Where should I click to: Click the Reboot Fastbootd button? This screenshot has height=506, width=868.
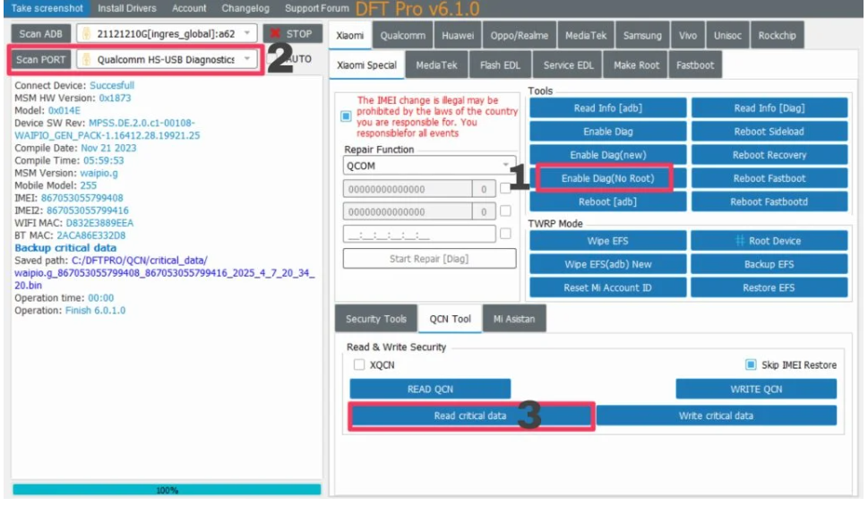tap(769, 202)
